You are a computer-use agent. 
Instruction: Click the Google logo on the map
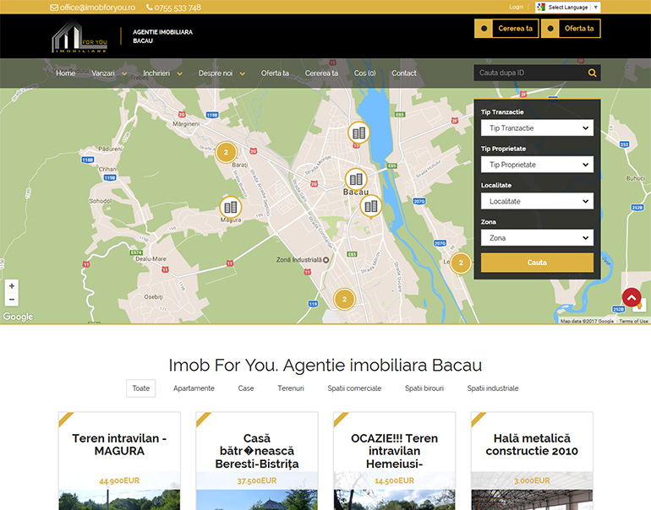pos(18,317)
